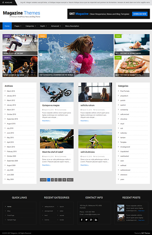Open the velit id ultricies post title

88,152
